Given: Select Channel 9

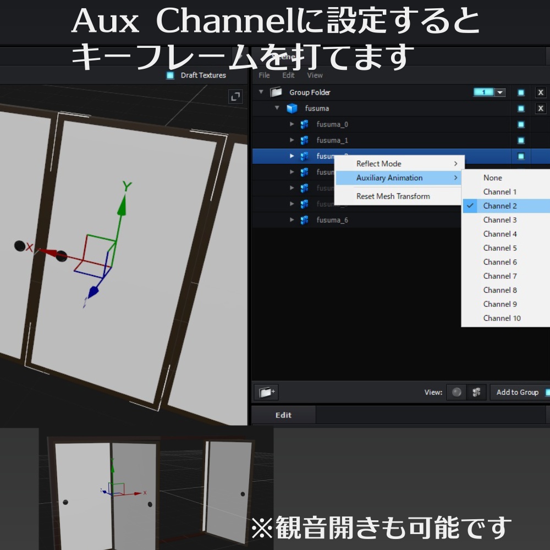Looking at the screenshot, I should (506, 304).
